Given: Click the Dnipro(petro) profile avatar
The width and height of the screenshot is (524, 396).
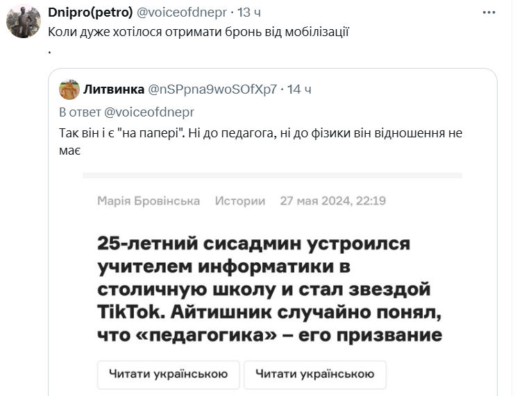Looking at the screenshot, I should coord(24,21).
